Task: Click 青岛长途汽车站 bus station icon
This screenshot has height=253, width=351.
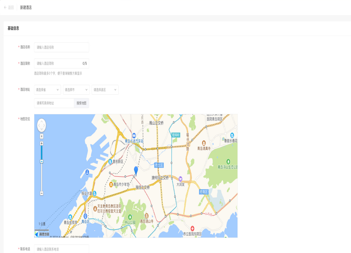Action: (x=134, y=136)
